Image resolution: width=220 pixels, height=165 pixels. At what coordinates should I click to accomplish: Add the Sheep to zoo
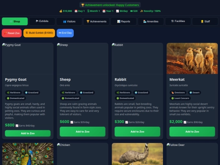coord(82,132)
